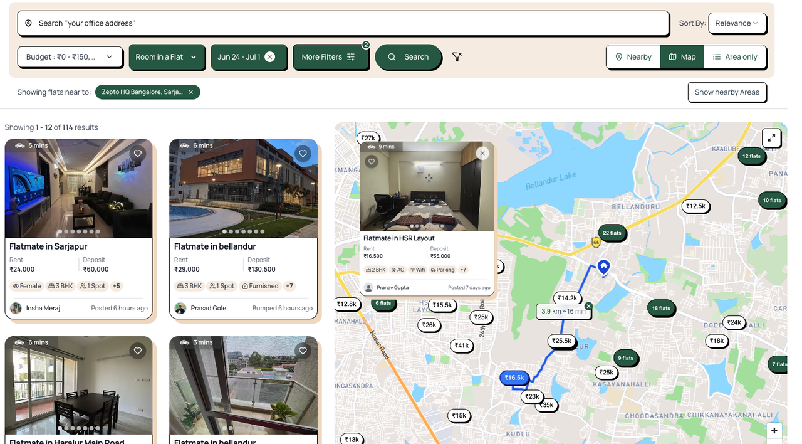The width and height of the screenshot is (802, 444).
Task: Favorite the Flatmate in Sarjapur listing
Action: (138, 154)
